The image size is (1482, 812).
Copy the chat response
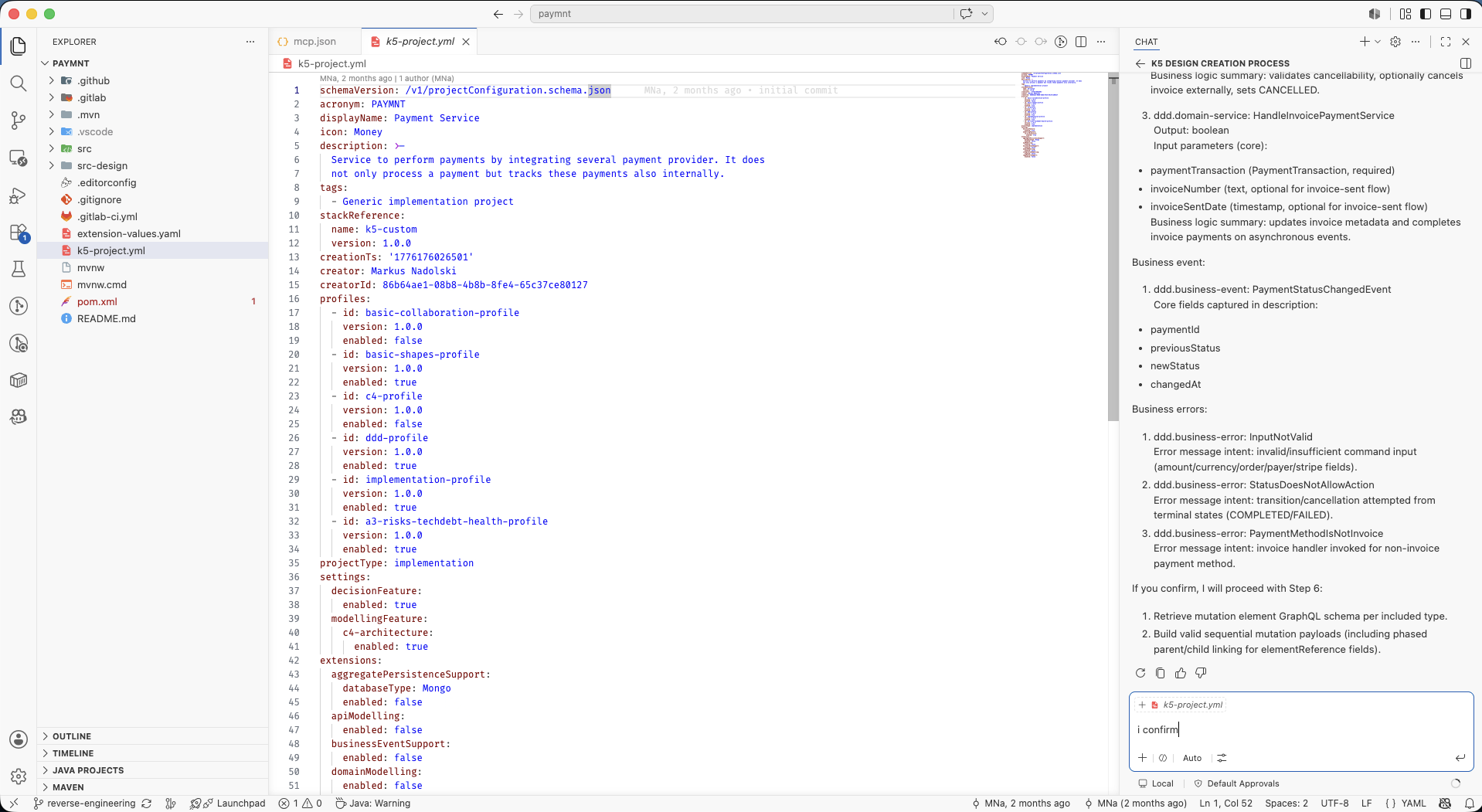click(x=1161, y=673)
